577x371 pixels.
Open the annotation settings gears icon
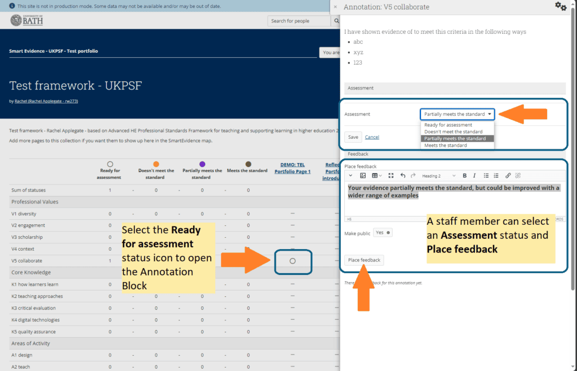click(560, 7)
